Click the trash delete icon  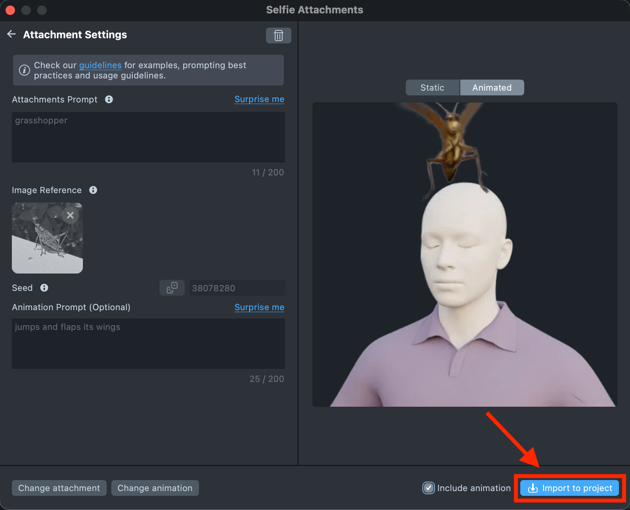(x=278, y=35)
